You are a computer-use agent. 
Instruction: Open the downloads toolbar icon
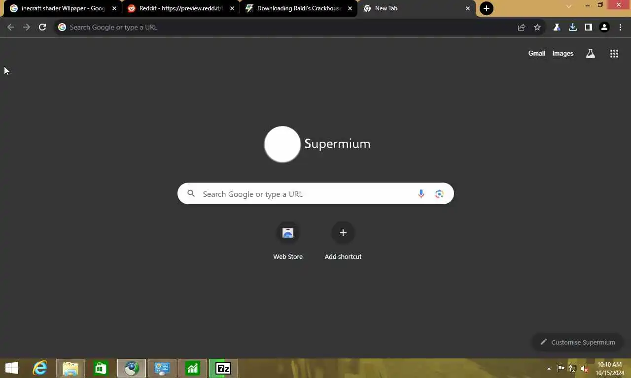tap(572, 28)
